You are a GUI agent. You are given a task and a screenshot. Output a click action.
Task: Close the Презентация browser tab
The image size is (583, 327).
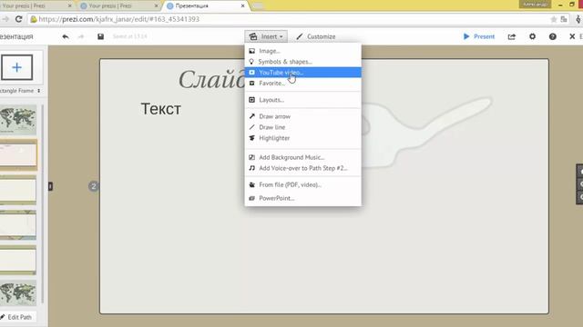pos(242,6)
